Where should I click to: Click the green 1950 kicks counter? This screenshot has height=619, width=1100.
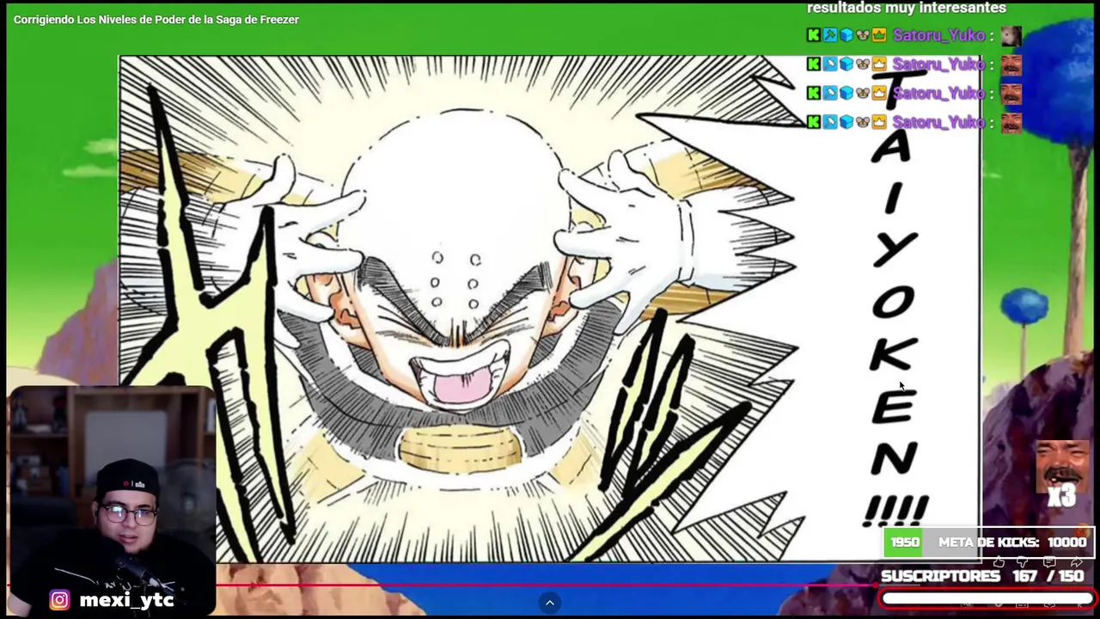pyautogui.click(x=905, y=542)
